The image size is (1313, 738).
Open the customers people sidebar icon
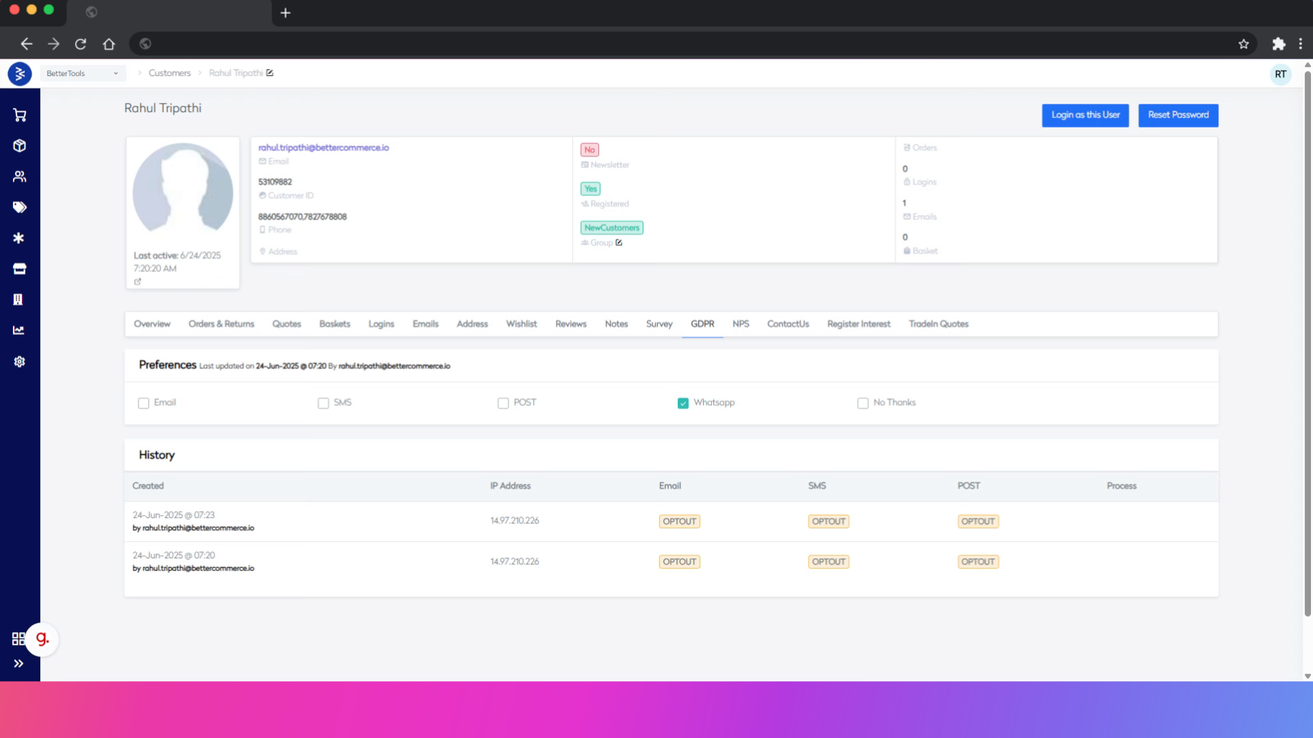(x=19, y=176)
